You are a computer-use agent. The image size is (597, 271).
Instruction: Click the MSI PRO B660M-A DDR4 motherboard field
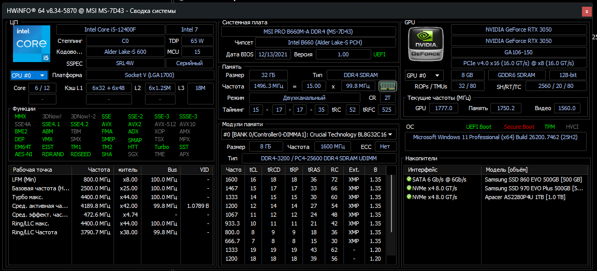point(308,32)
